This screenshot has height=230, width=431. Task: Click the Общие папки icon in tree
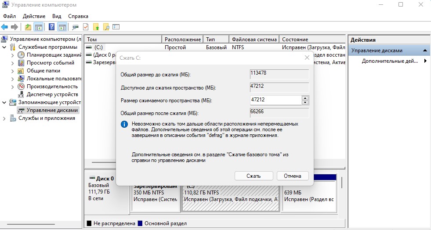tap(21, 71)
